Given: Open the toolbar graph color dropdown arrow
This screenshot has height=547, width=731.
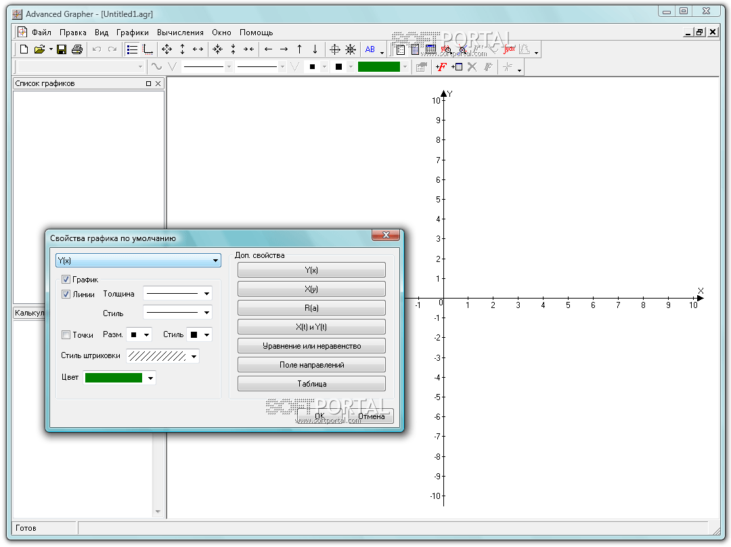Looking at the screenshot, I should pyautogui.click(x=405, y=67).
